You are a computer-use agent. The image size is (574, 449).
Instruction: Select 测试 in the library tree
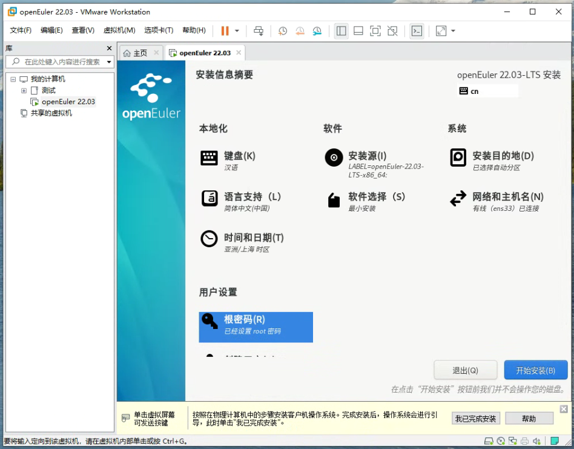coord(48,90)
